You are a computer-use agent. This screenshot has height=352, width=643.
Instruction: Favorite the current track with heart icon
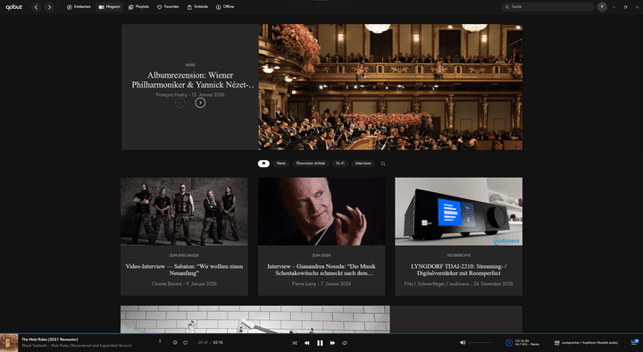coord(186,342)
